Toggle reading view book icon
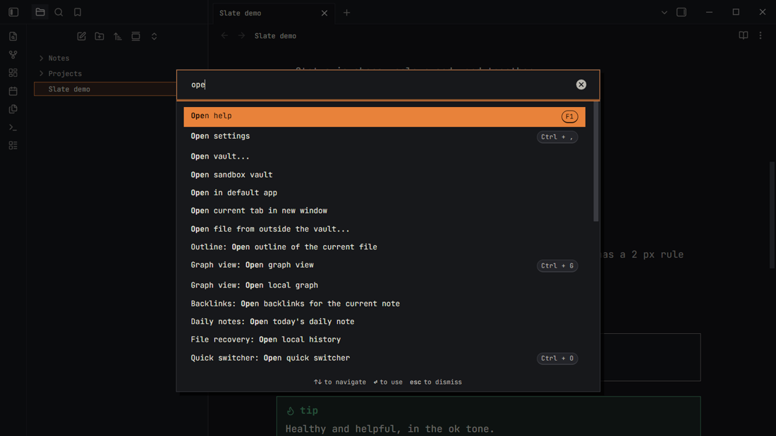The height and width of the screenshot is (436, 776). pyautogui.click(x=744, y=36)
